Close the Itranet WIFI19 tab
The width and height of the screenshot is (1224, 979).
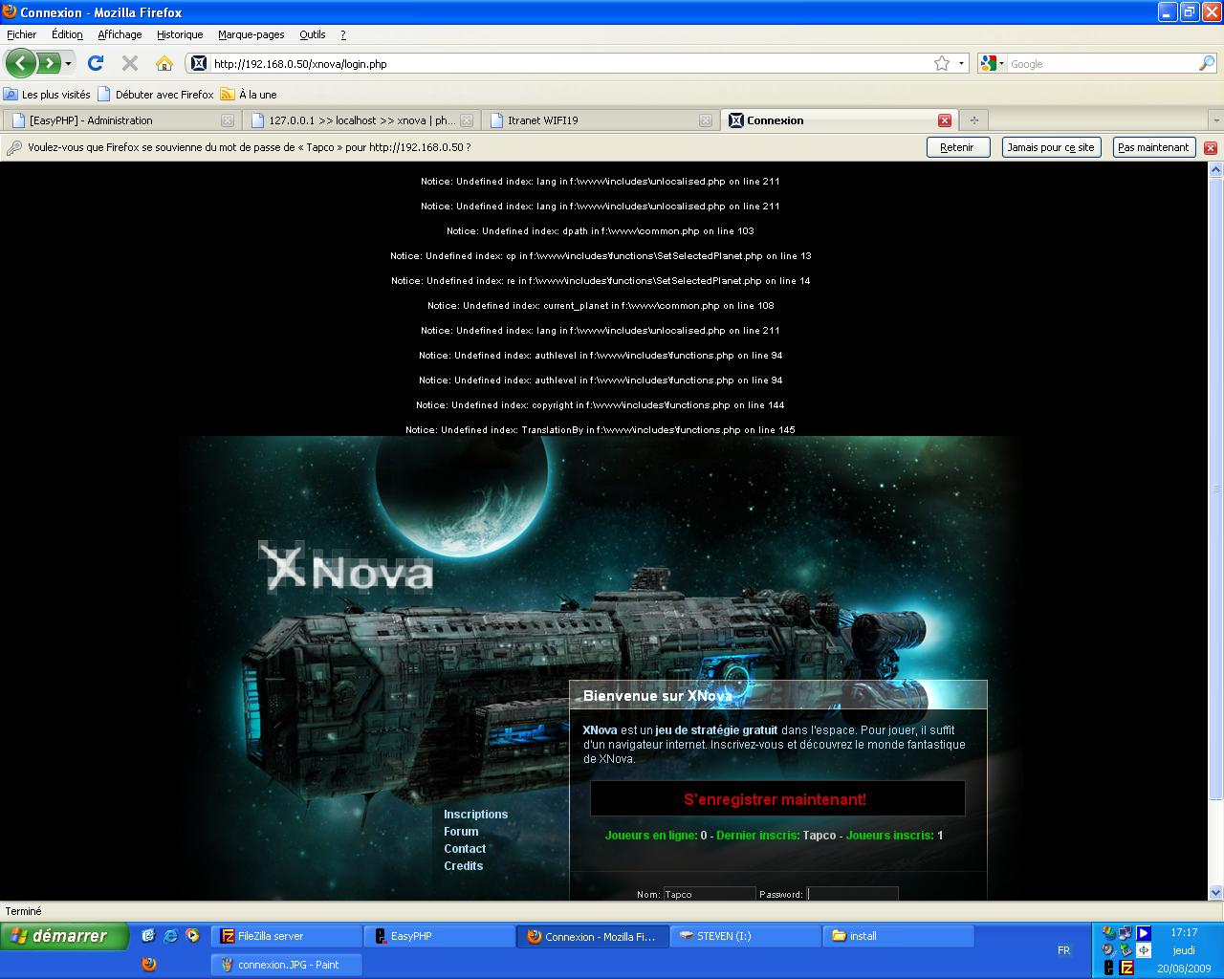point(705,120)
